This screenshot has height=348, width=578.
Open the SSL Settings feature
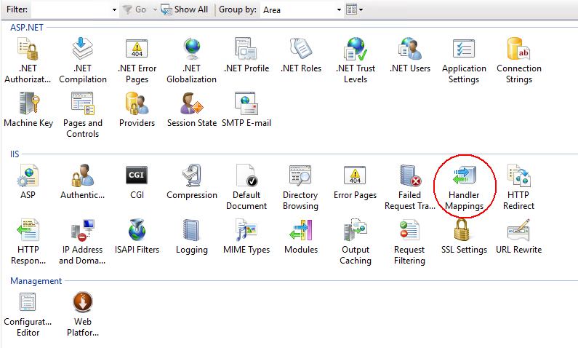(x=464, y=236)
